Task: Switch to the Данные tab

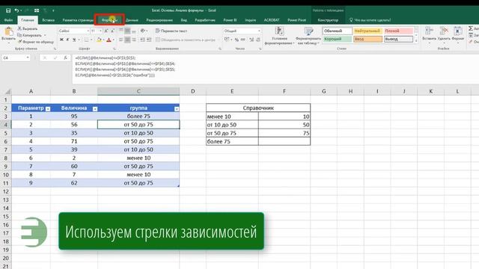Action: point(132,20)
